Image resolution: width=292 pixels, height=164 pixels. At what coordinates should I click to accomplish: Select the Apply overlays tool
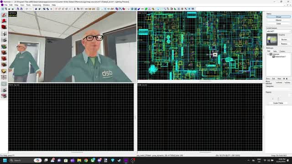[x=4, y=65]
